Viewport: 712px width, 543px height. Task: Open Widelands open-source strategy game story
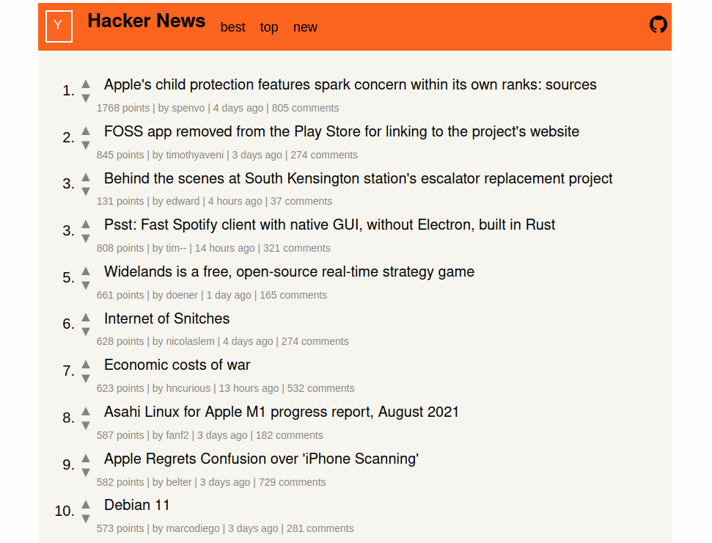(x=289, y=271)
